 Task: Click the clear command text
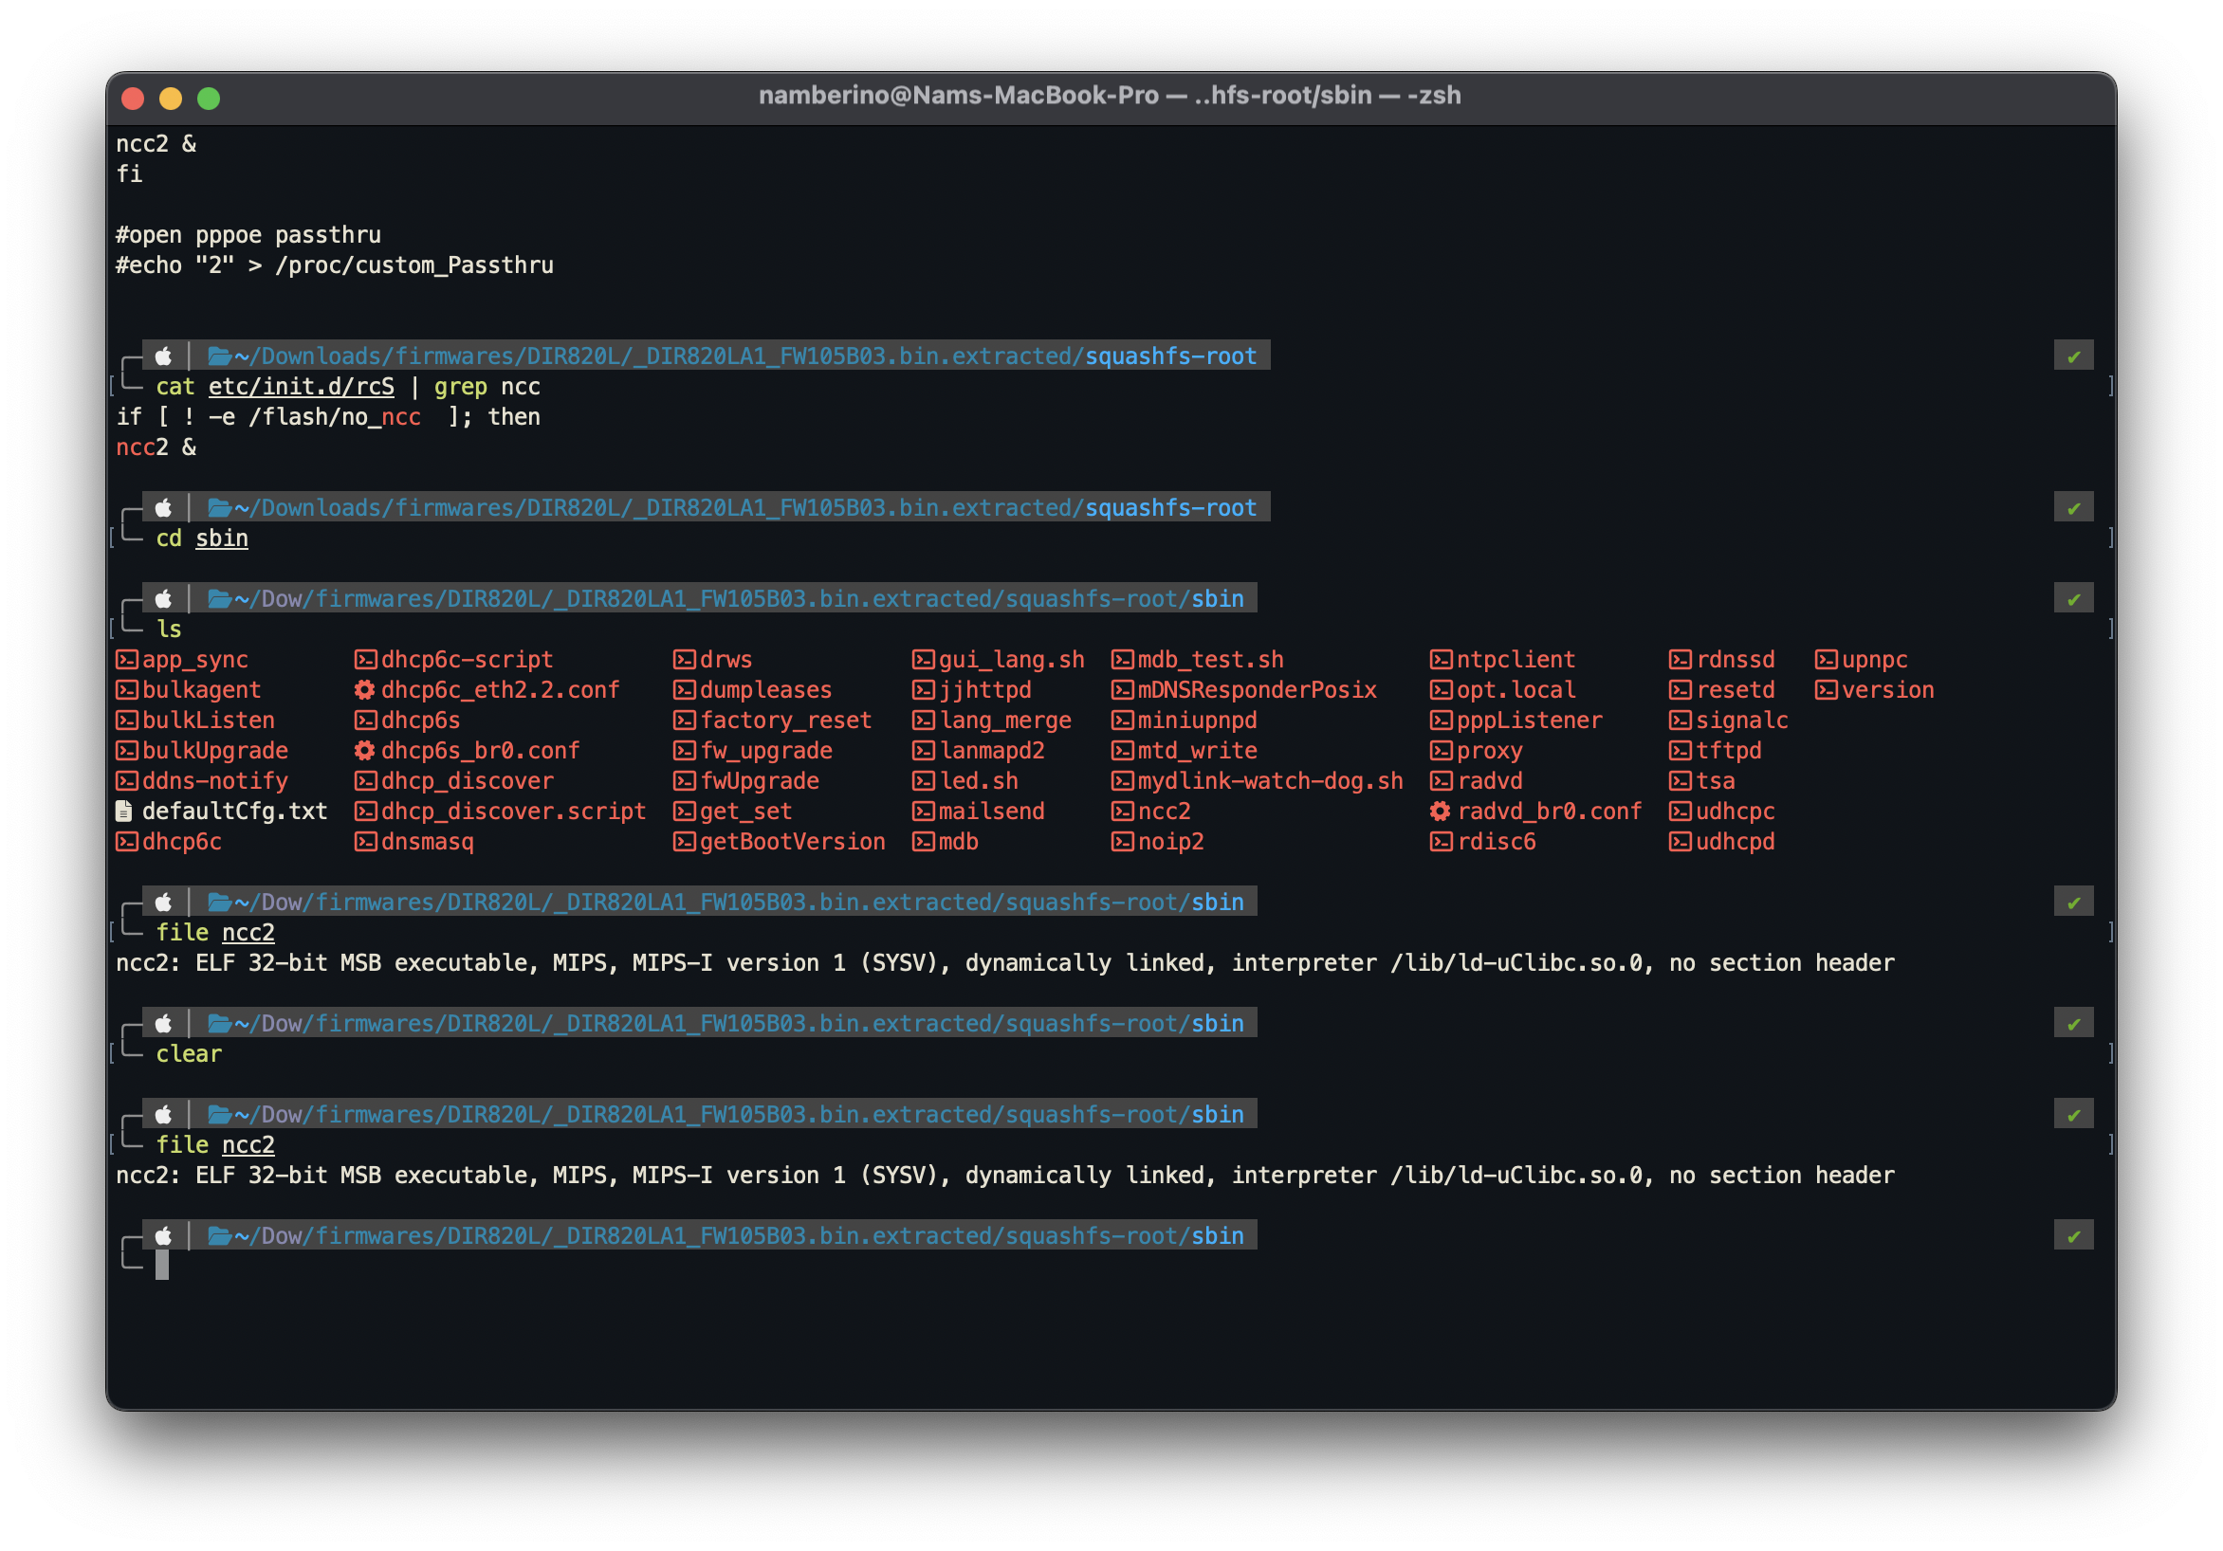189,1053
